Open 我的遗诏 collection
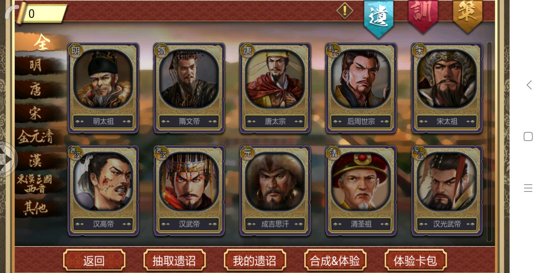The height and width of the screenshot is (273, 546). coord(255,260)
